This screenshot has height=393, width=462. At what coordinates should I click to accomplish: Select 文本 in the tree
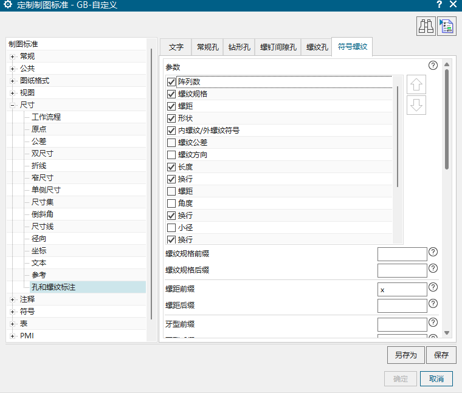tap(39, 263)
